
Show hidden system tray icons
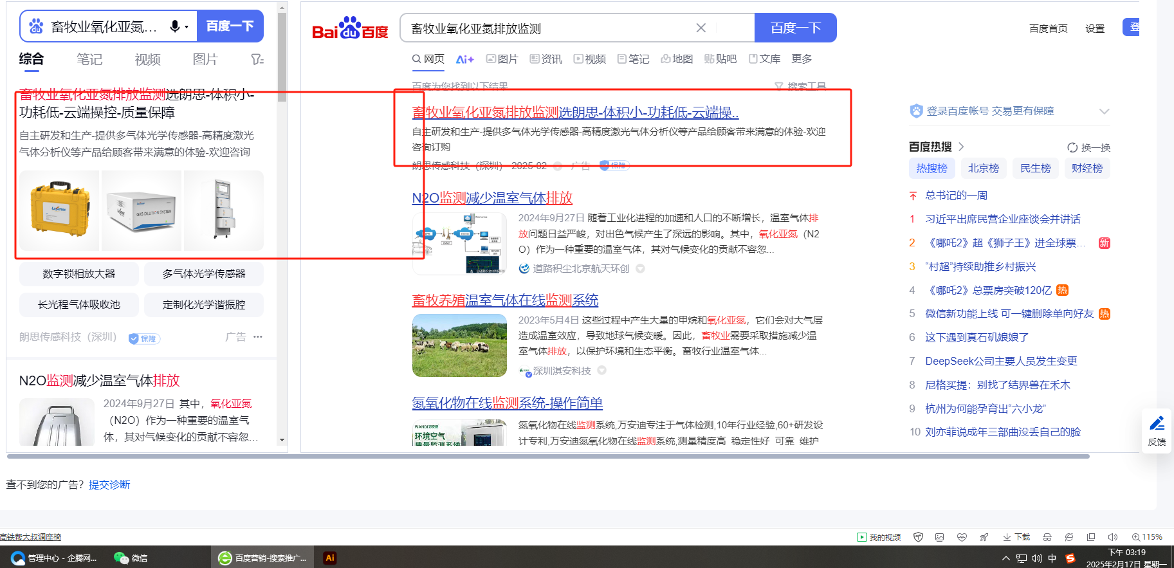click(x=1005, y=558)
